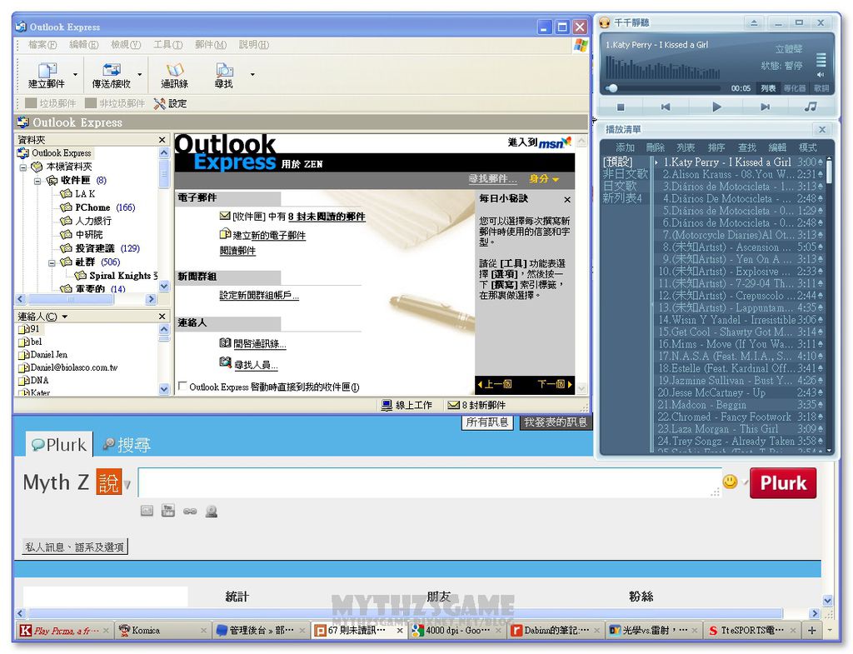The image size is (853, 654).
Task: Play the paused Katy Perry track
Action: 716,107
